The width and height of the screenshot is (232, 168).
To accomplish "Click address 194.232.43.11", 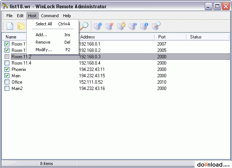I will point(92,69).
